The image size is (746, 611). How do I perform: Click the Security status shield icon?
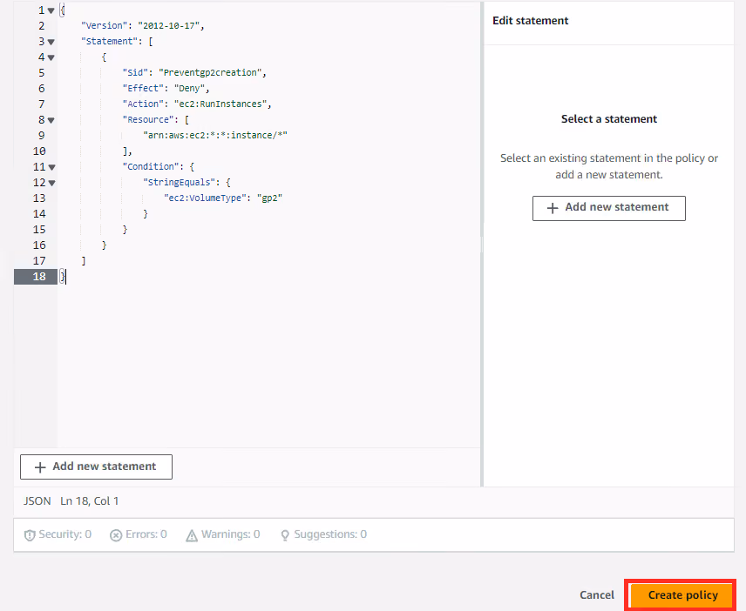point(30,535)
